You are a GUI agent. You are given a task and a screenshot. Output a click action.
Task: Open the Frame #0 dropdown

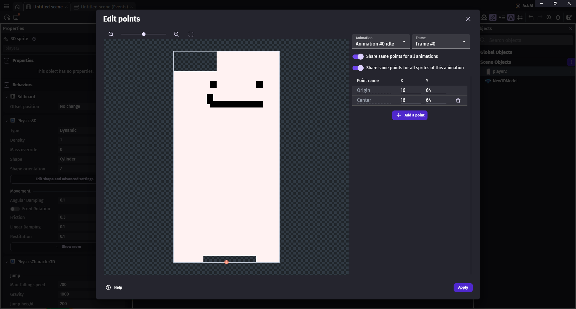pos(441,41)
